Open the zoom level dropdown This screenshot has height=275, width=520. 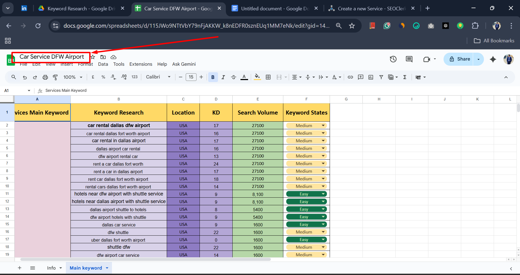click(x=72, y=77)
